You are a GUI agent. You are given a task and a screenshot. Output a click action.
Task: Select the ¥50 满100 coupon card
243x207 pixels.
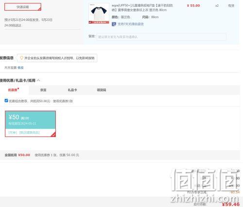point(30,124)
